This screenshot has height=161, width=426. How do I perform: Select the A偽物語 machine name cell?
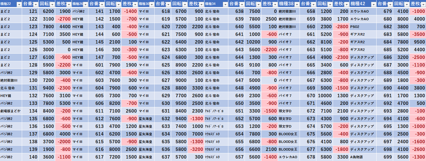pyautogui.click(x=363, y=157)
